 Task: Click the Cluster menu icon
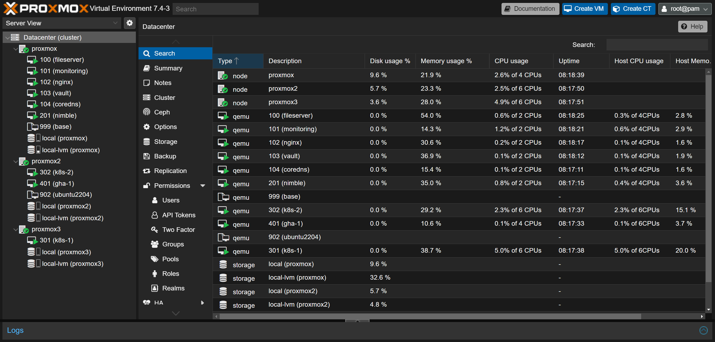click(147, 97)
